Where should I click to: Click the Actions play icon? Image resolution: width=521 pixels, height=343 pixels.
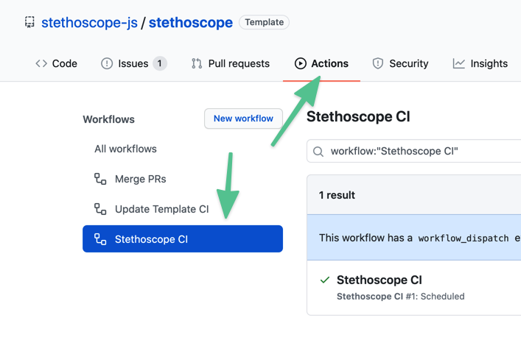[301, 64]
